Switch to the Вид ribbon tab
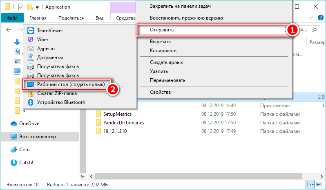 point(99,18)
